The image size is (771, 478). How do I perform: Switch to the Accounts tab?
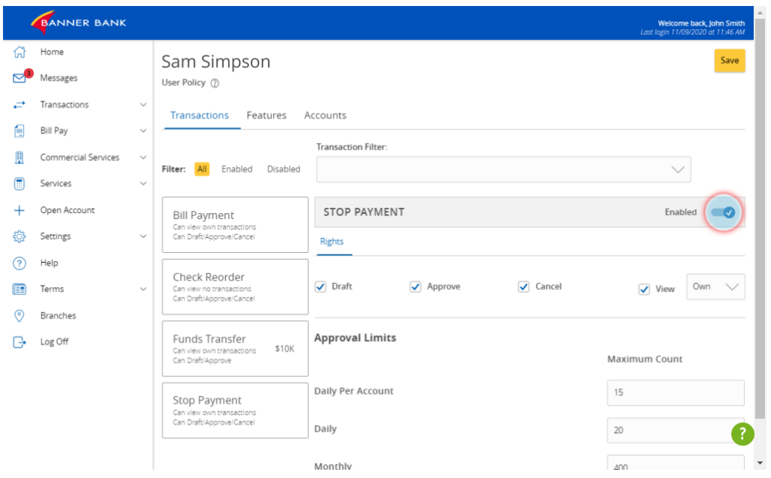click(x=325, y=115)
